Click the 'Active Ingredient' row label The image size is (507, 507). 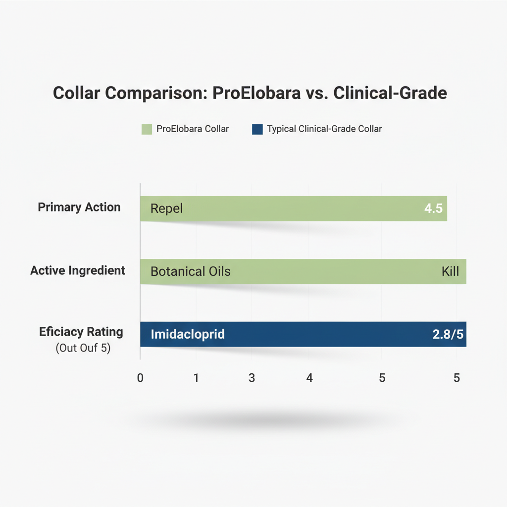pos(78,270)
